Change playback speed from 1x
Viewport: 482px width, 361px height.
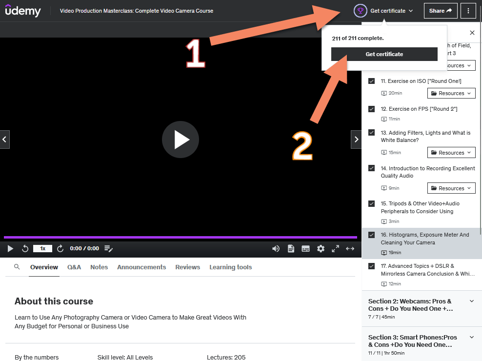(42, 248)
